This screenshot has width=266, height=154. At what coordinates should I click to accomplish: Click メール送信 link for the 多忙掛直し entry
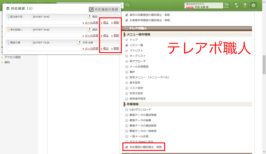coord(91,35)
